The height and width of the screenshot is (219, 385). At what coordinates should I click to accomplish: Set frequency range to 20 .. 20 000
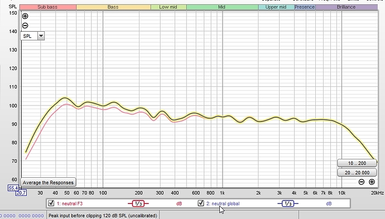click(x=357, y=173)
